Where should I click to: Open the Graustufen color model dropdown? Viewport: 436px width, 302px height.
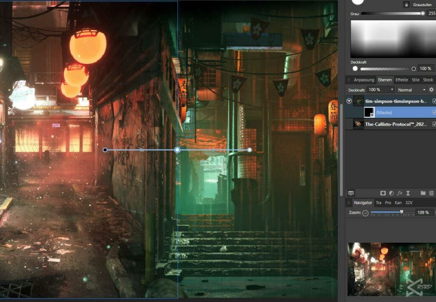coord(422,5)
